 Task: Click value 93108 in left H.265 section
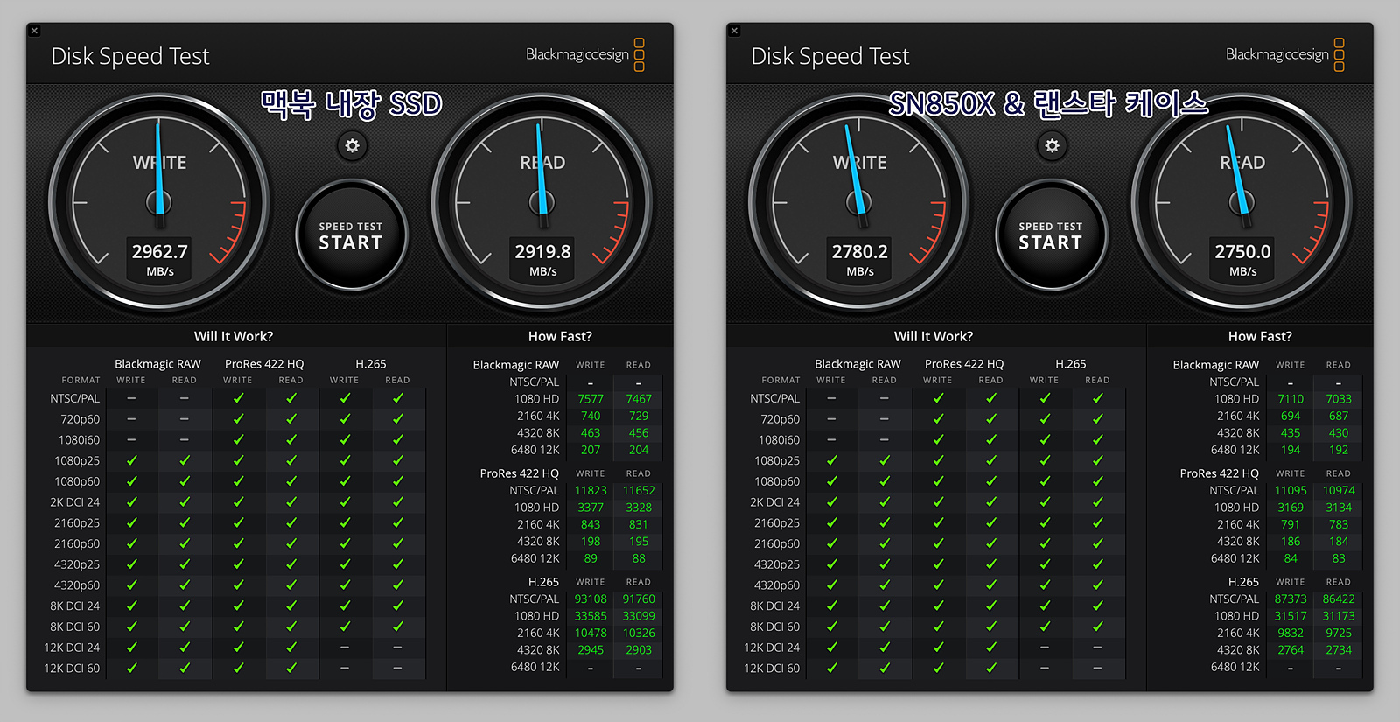pyautogui.click(x=591, y=599)
